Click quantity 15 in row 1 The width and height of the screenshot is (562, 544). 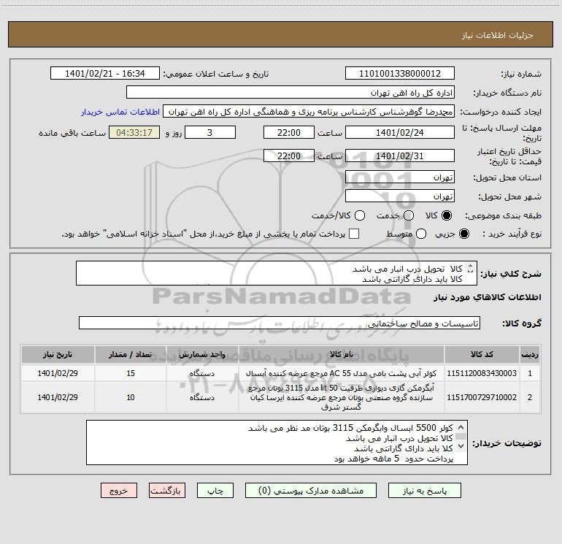tap(131, 373)
